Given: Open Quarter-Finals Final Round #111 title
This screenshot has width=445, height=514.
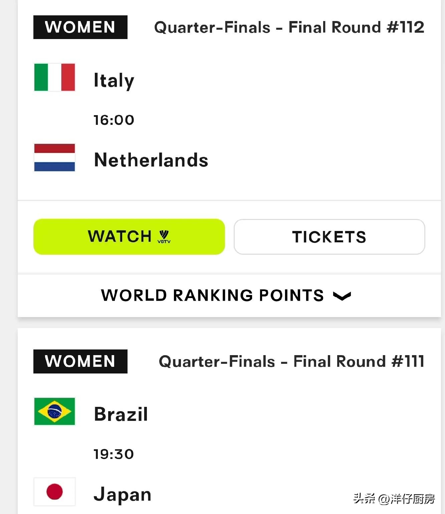Looking at the screenshot, I should pos(291,361).
